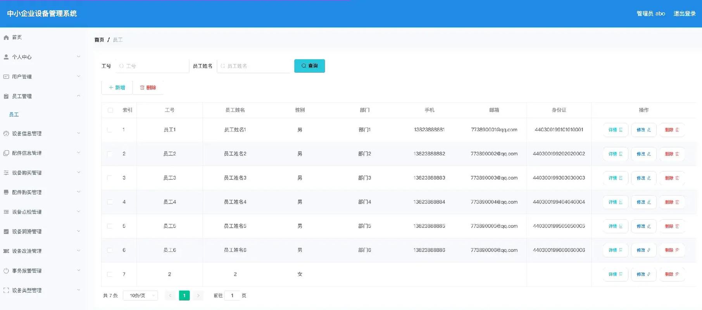The image size is (702, 310).
Task: Expand the 设备点检管理 chevron
Action: pyautogui.click(x=79, y=212)
